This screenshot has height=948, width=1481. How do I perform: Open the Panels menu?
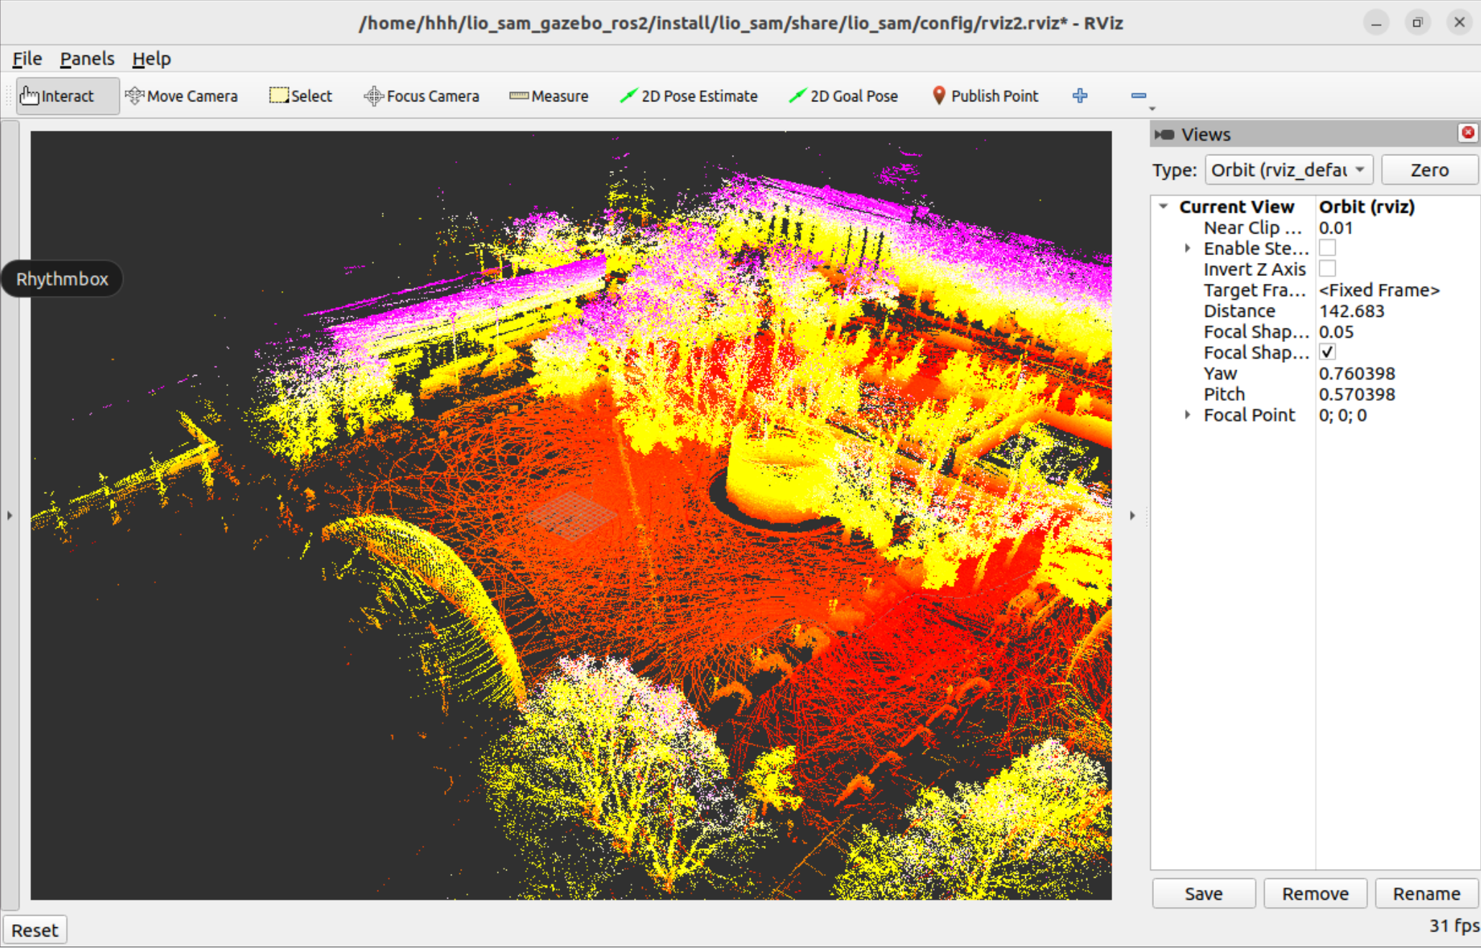click(87, 59)
